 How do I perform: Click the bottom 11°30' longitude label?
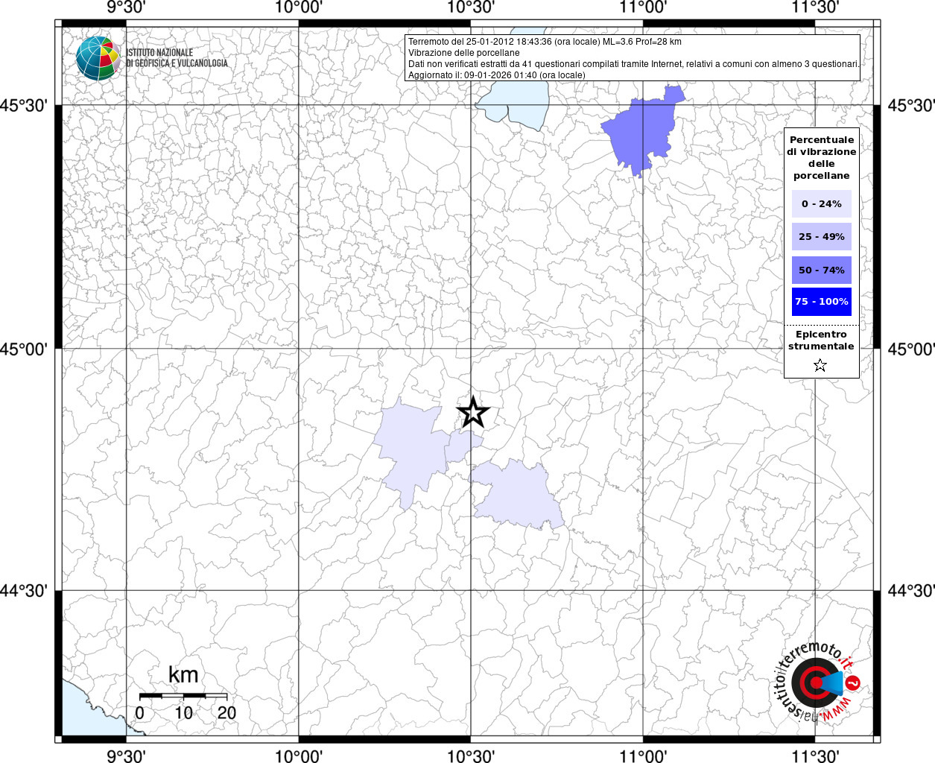pos(816,756)
